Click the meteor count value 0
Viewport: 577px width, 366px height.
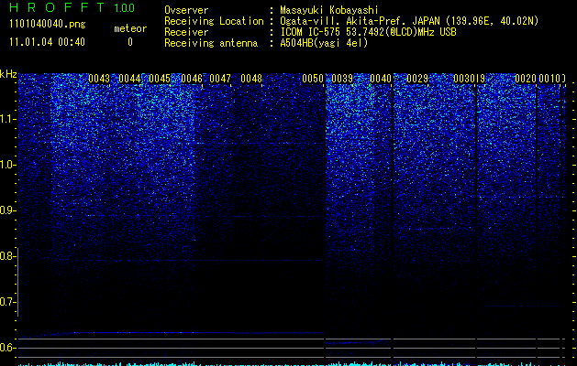(130, 42)
